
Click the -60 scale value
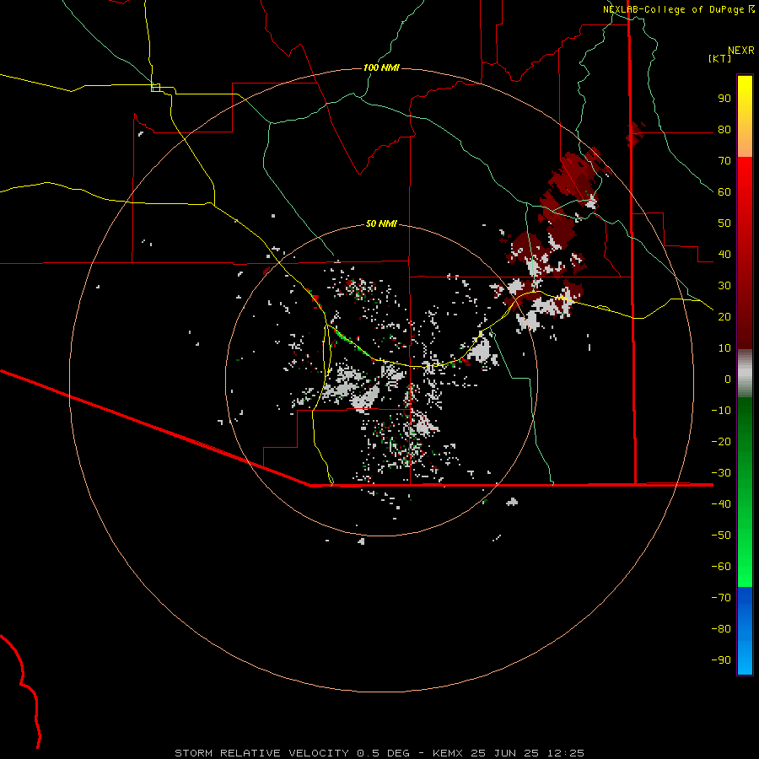pyautogui.click(x=721, y=567)
